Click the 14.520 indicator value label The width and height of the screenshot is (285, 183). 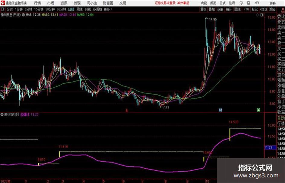pos(233,122)
